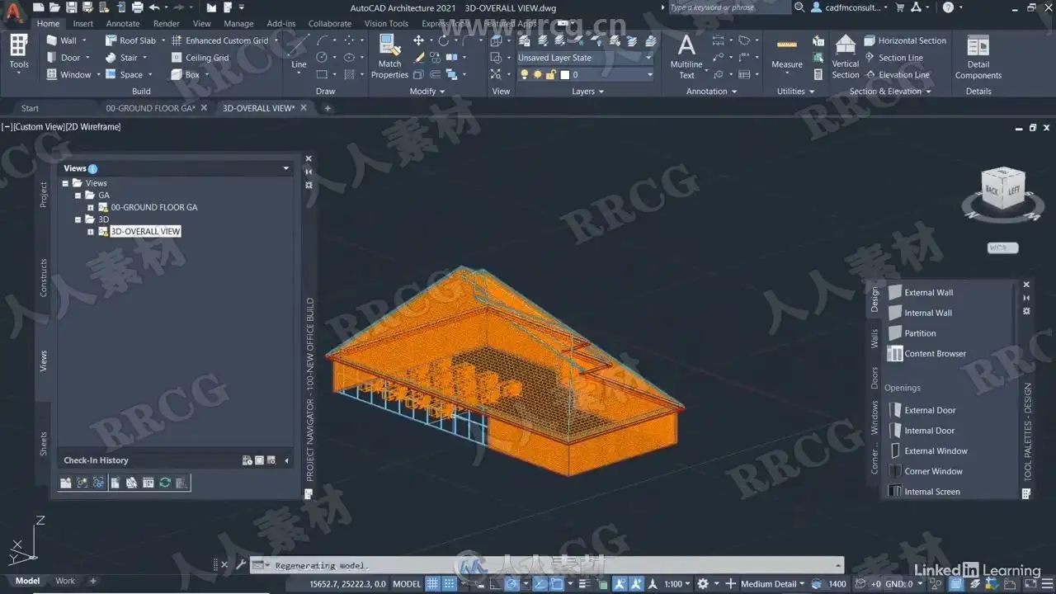Draw an Elevation Line
Viewport: 1056px width, 594px height.
point(897,75)
